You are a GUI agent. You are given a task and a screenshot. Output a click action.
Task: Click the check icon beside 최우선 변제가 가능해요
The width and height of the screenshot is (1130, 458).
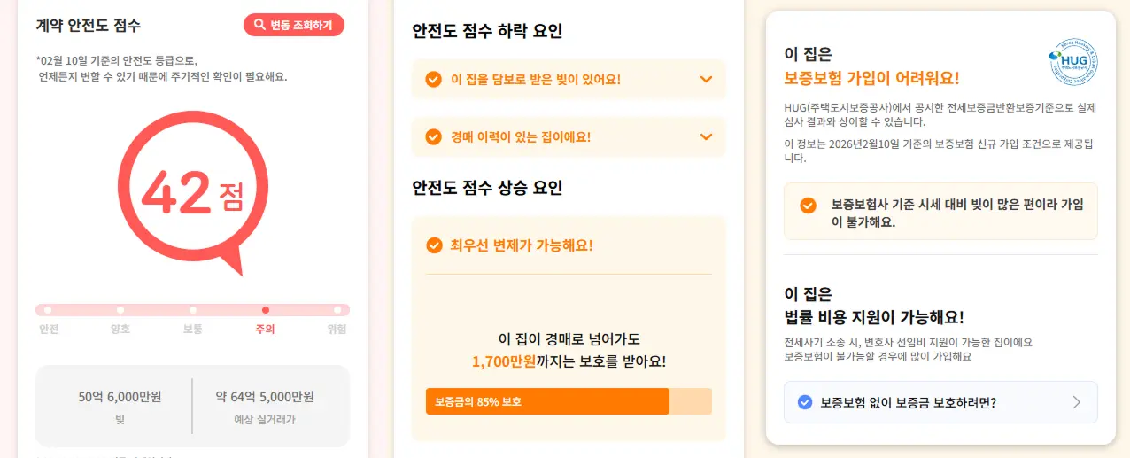433,245
